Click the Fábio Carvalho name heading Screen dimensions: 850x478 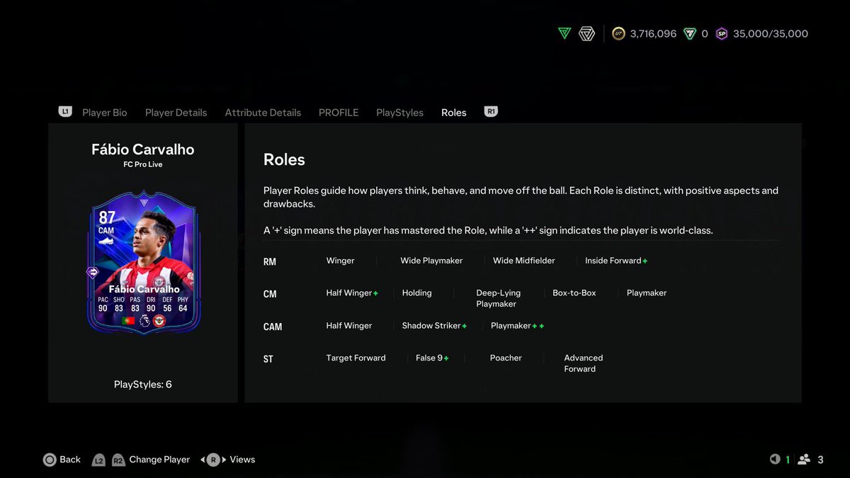point(143,149)
